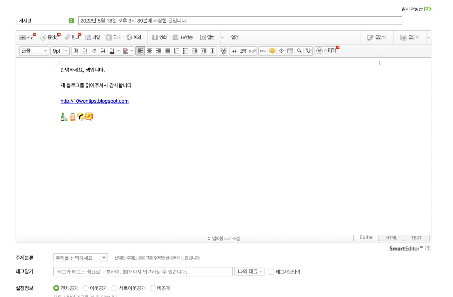Open the 10wontips.blogspot.com link
Image resolution: width=453 pixels, height=297 pixels.
[95, 101]
